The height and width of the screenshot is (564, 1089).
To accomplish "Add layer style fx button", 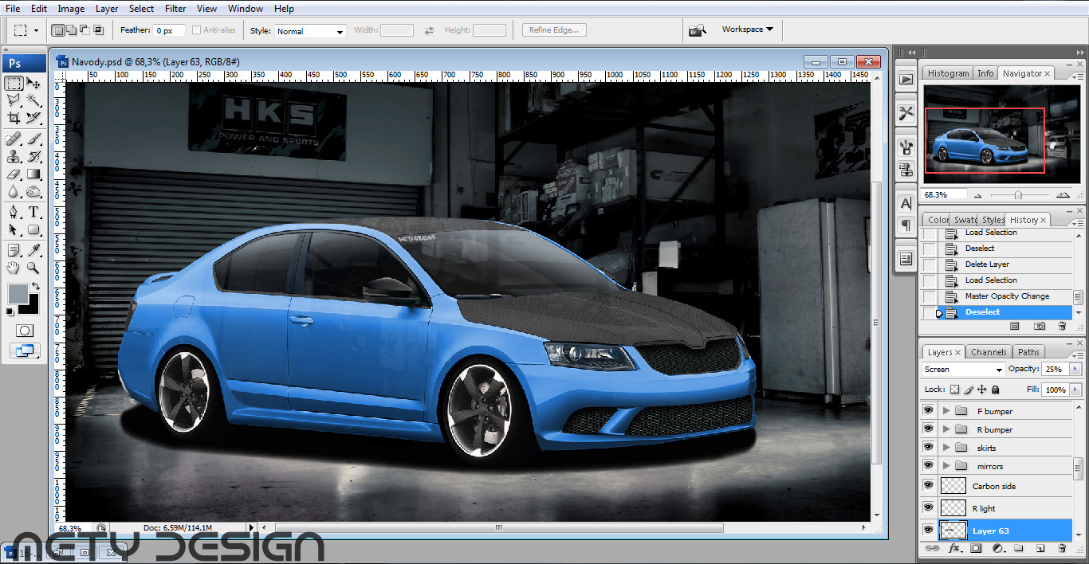I will [x=953, y=549].
